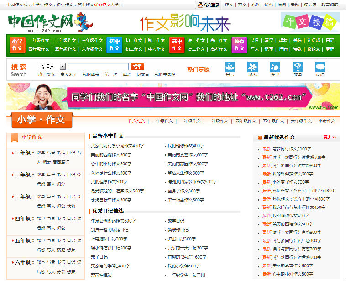Image resolution: width=346 pixels, height=281 pixels.
Task: Open article 美丽的西湖作文500字
Action: 111,155
